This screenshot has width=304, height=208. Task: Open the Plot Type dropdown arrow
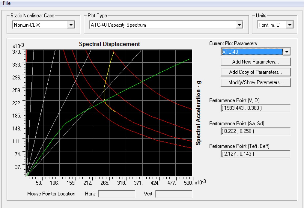click(x=239, y=25)
